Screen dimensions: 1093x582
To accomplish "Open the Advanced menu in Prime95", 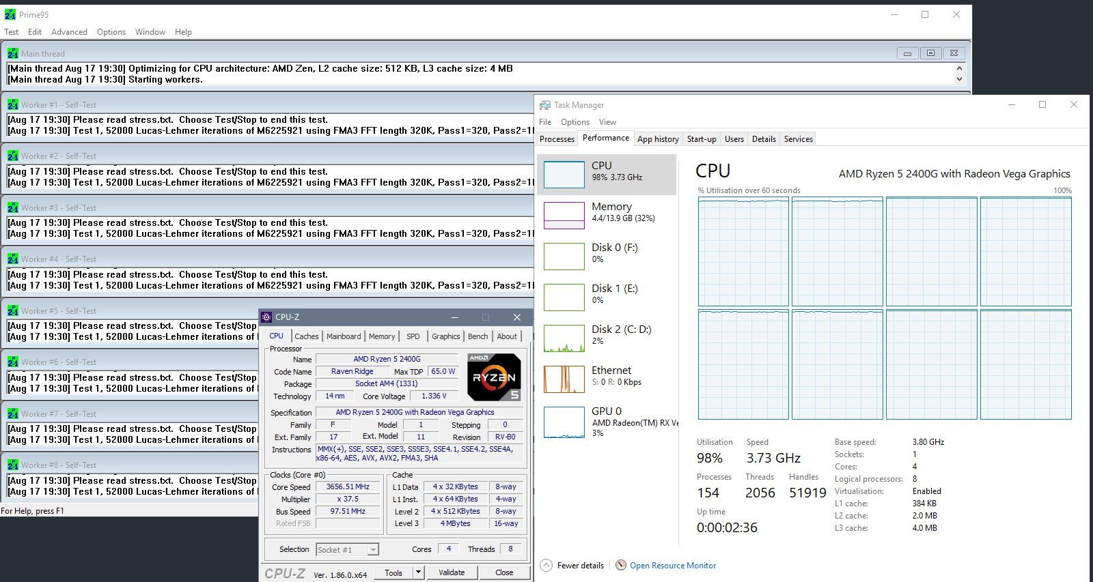I will tap(69, 32).
